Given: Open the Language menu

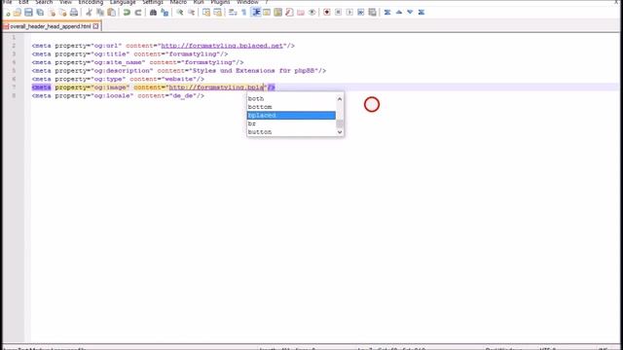Looking at the screenshot, I should 123,2.
